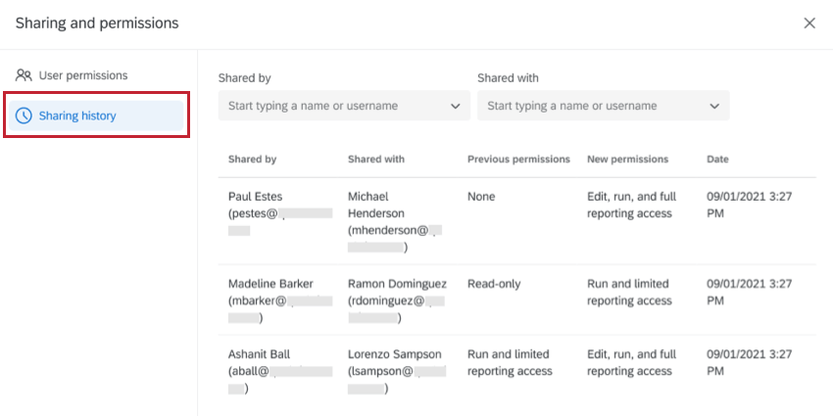The height and width of the screenshot is (416, 833).
Task: Click the Previous permissions column header
Action: point(518,159)
